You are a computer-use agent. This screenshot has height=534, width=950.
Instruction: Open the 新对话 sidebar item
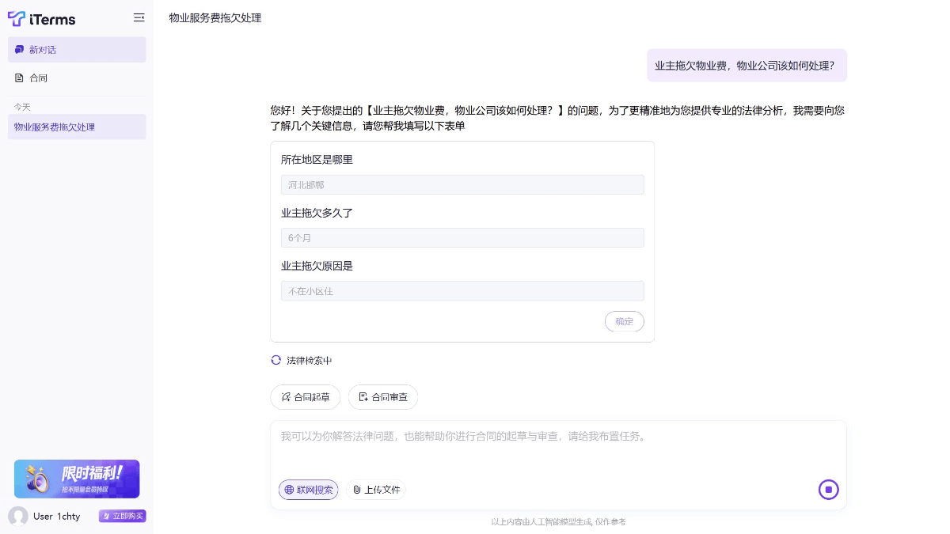click(x=77, y=50)
